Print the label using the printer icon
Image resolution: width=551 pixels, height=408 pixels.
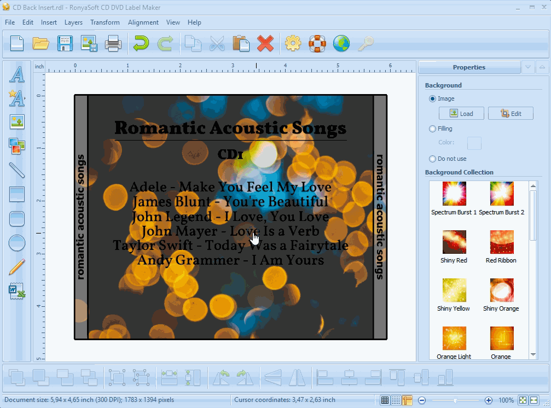[113, 44]
